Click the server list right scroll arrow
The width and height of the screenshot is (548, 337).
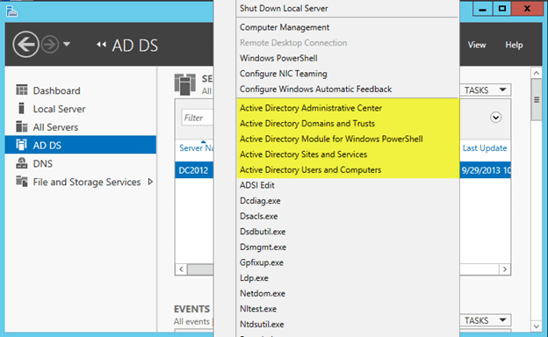click(x=505, y=269)
